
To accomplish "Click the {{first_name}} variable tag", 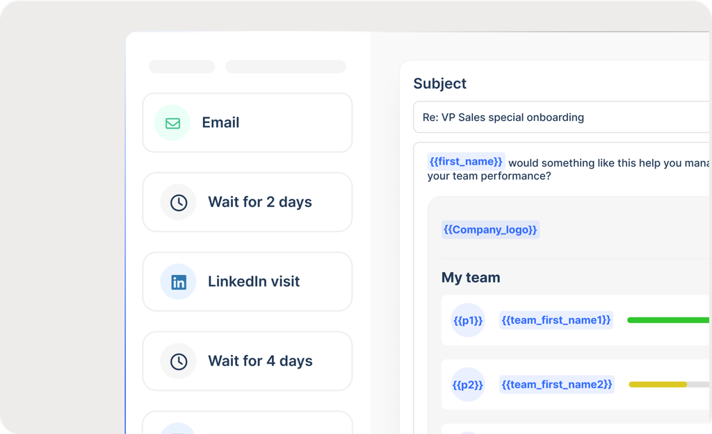I will pos(466,162).
